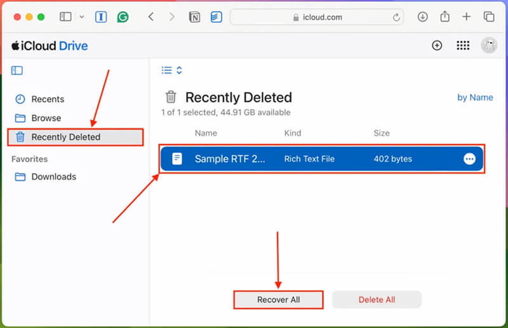Click the Delete All button
Image resolution: width=508 pixels, height=328 pixels.
[377, 300]
